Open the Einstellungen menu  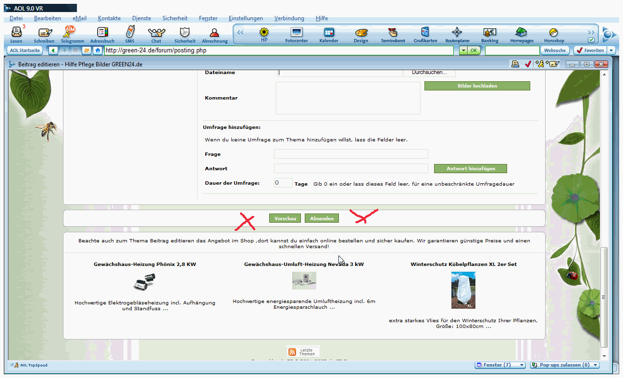click(246, 18)
